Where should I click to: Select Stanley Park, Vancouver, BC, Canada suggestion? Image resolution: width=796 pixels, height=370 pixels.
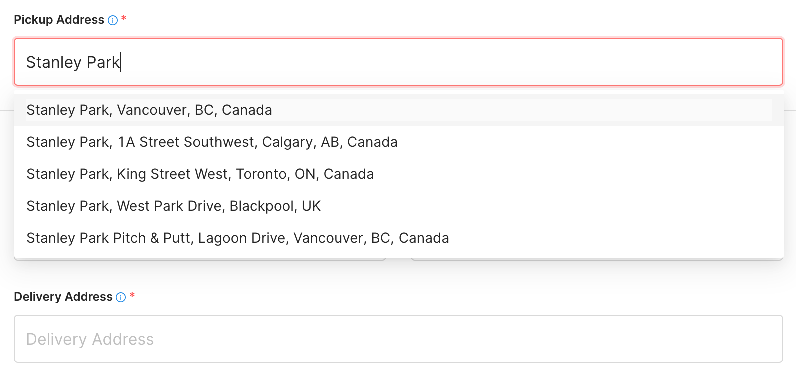[x=149, y=110]
